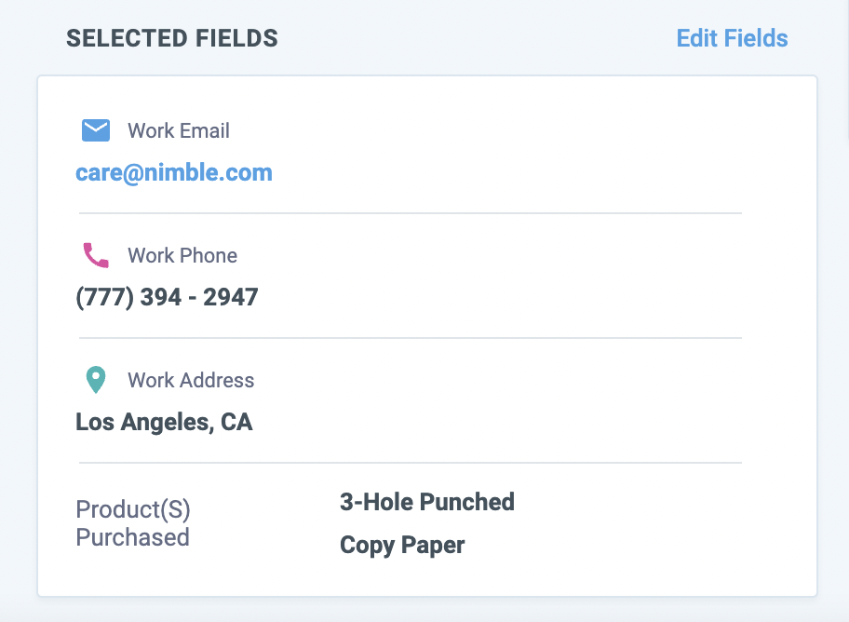Click the word Purchased in the label

[132, 537]
